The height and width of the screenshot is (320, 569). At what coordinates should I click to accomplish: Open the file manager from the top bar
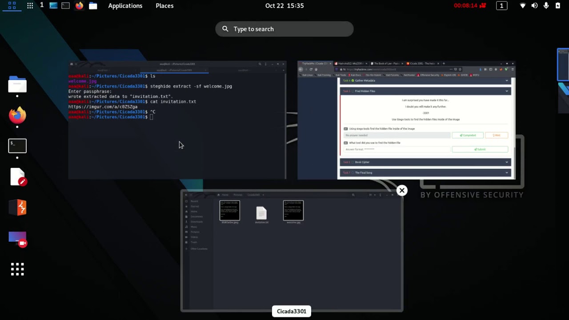[x=93, y=6]
